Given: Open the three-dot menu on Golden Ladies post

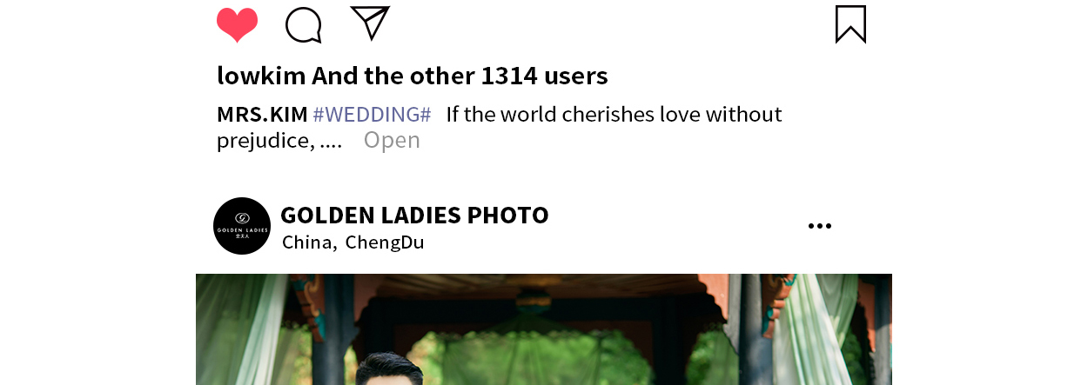Looking at the screenshot, I should [819, 226].
